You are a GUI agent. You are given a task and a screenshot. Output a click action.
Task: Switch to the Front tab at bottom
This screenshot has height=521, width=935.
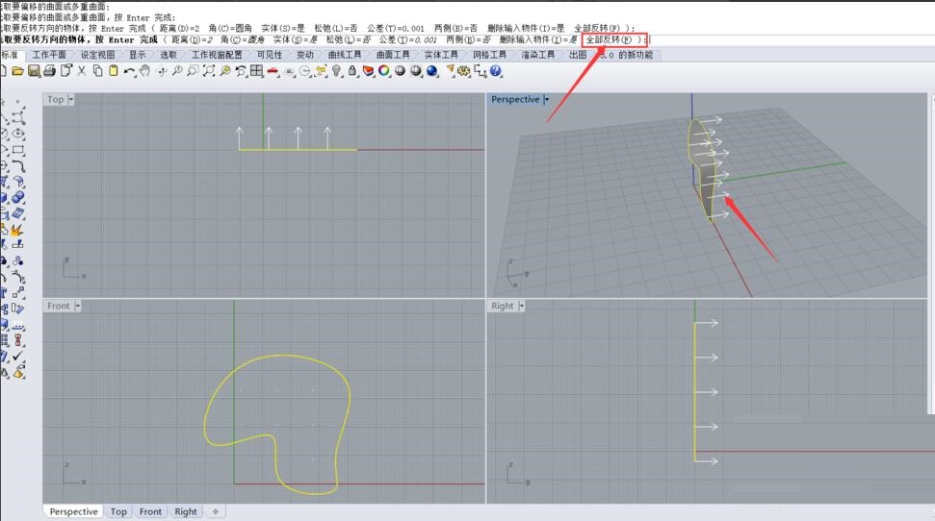click(150, 511)
